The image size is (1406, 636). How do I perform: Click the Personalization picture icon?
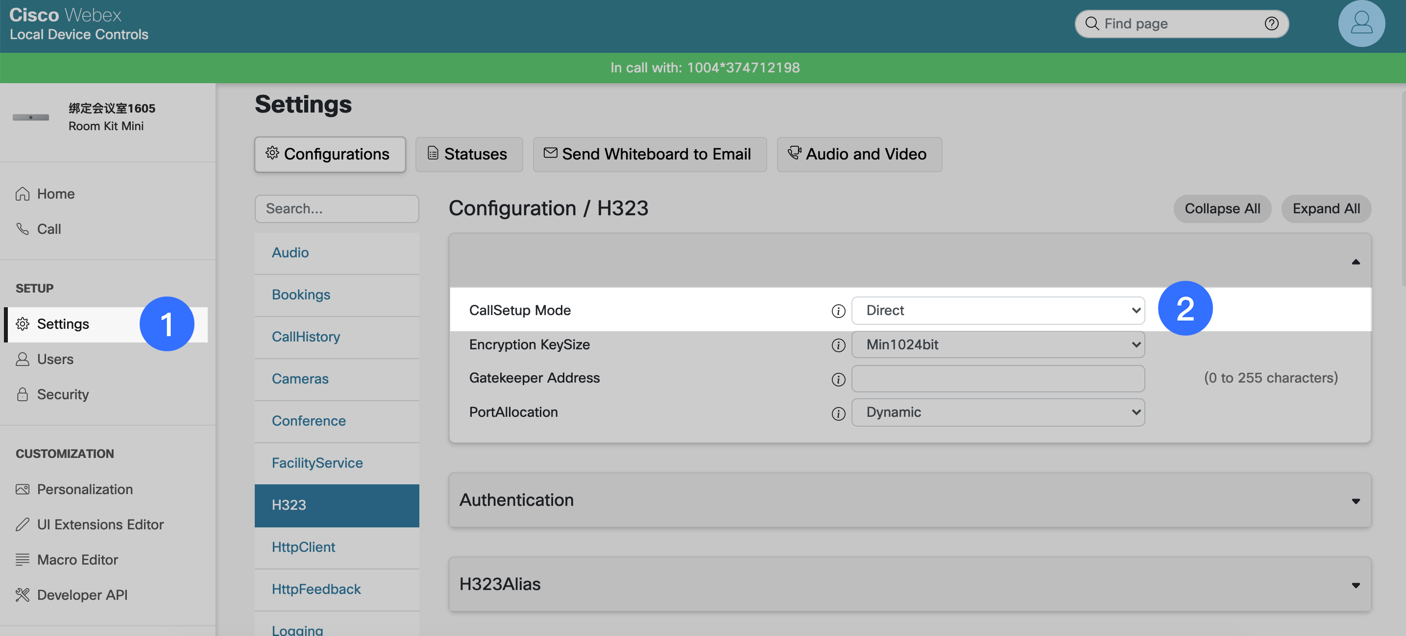(x=23, y=489)
